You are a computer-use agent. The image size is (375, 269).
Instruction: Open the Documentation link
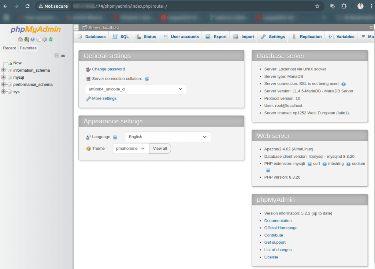click(278, 221)
